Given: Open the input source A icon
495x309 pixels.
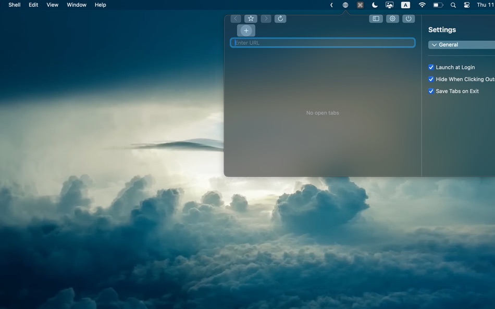Looking at the screenshot, I should point(405,5).
